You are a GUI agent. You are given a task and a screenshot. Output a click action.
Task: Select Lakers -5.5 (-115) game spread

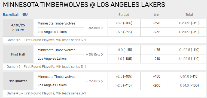[x=124, y=32]
